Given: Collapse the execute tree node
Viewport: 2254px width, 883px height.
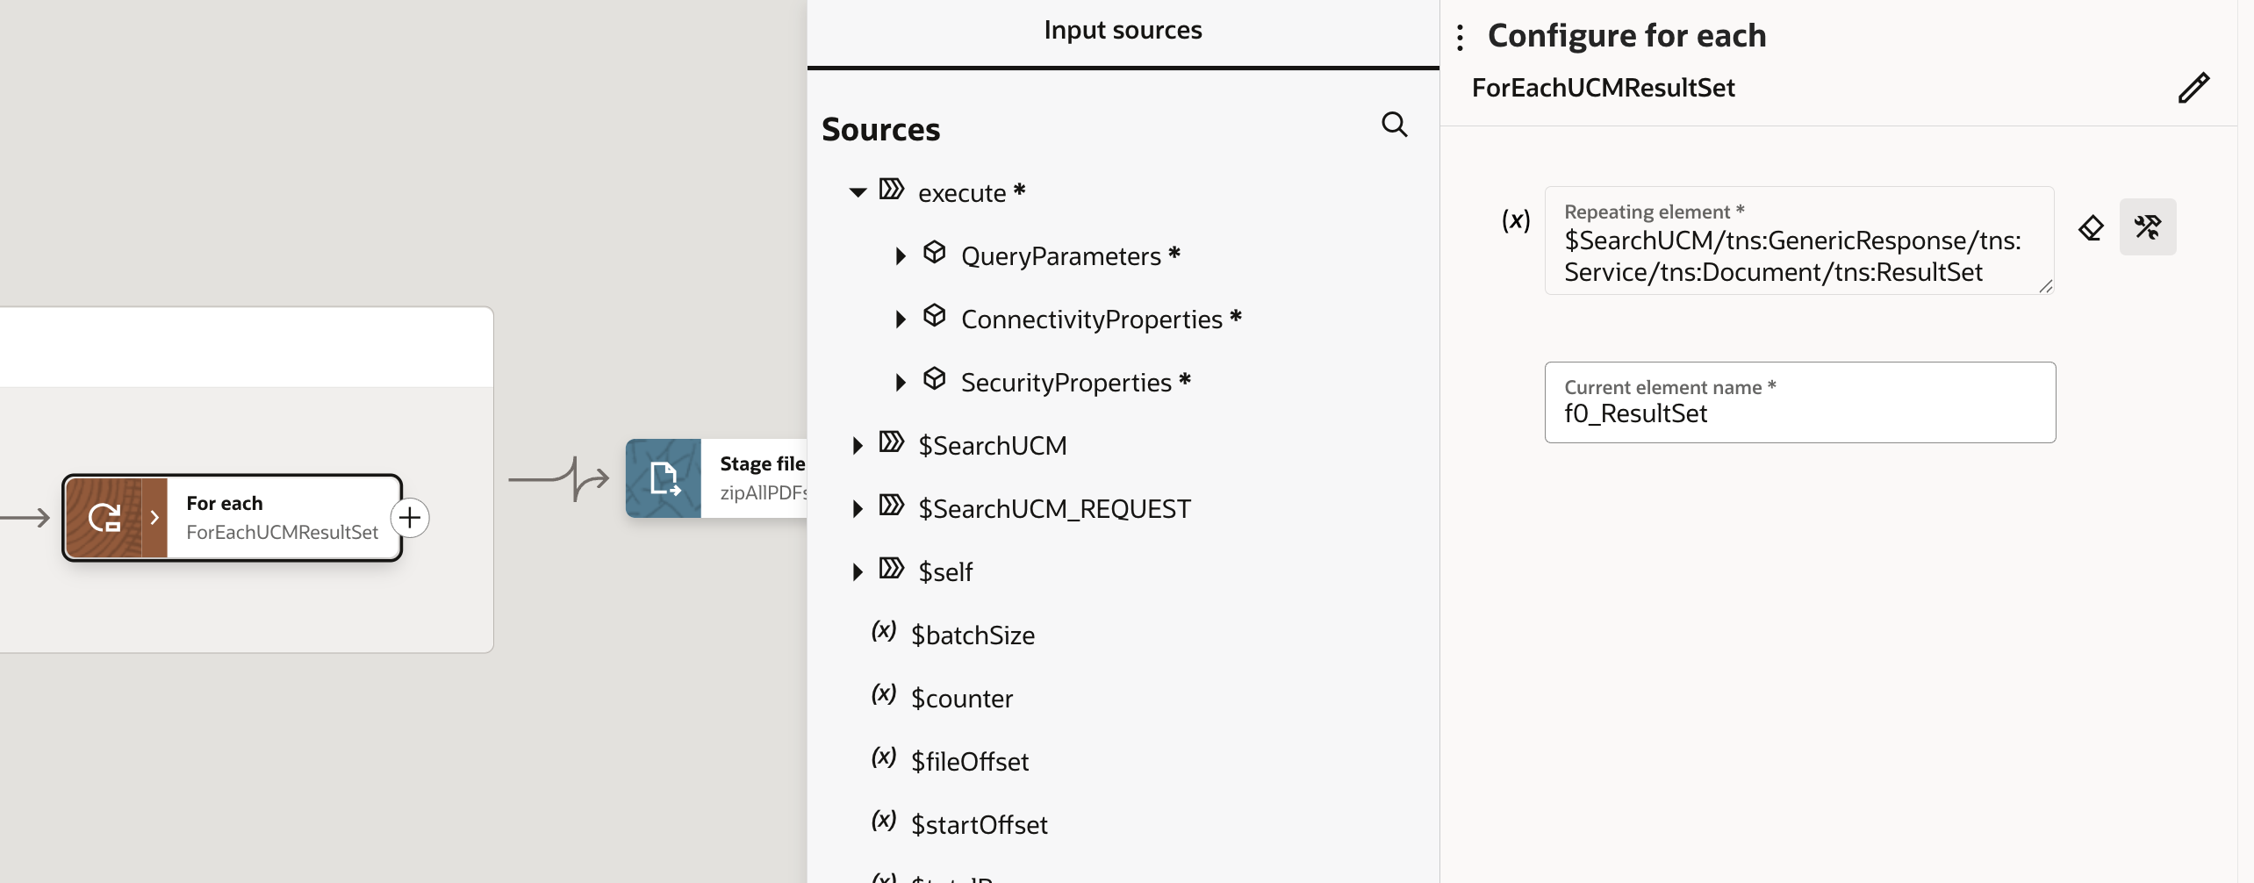Looking at the screenshot, I should (858, 191).
